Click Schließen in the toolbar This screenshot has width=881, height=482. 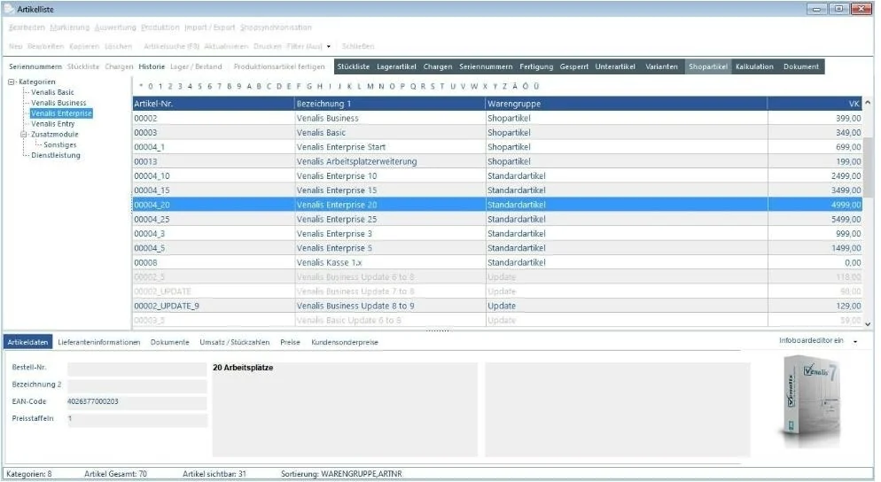(358, 46)
